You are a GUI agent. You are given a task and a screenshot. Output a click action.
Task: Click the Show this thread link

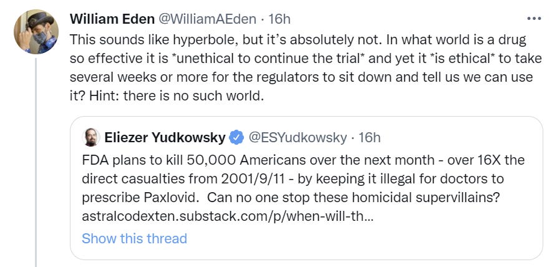click(x=134, y=238)
